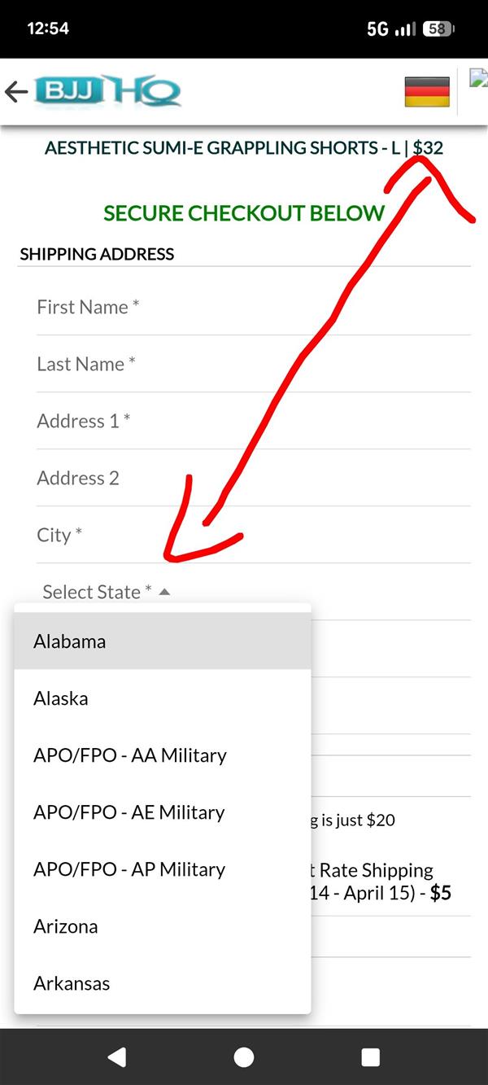Collapse the Select State dropdown
The height and width of the screenshot is (1085, 488).
(98, 592)
